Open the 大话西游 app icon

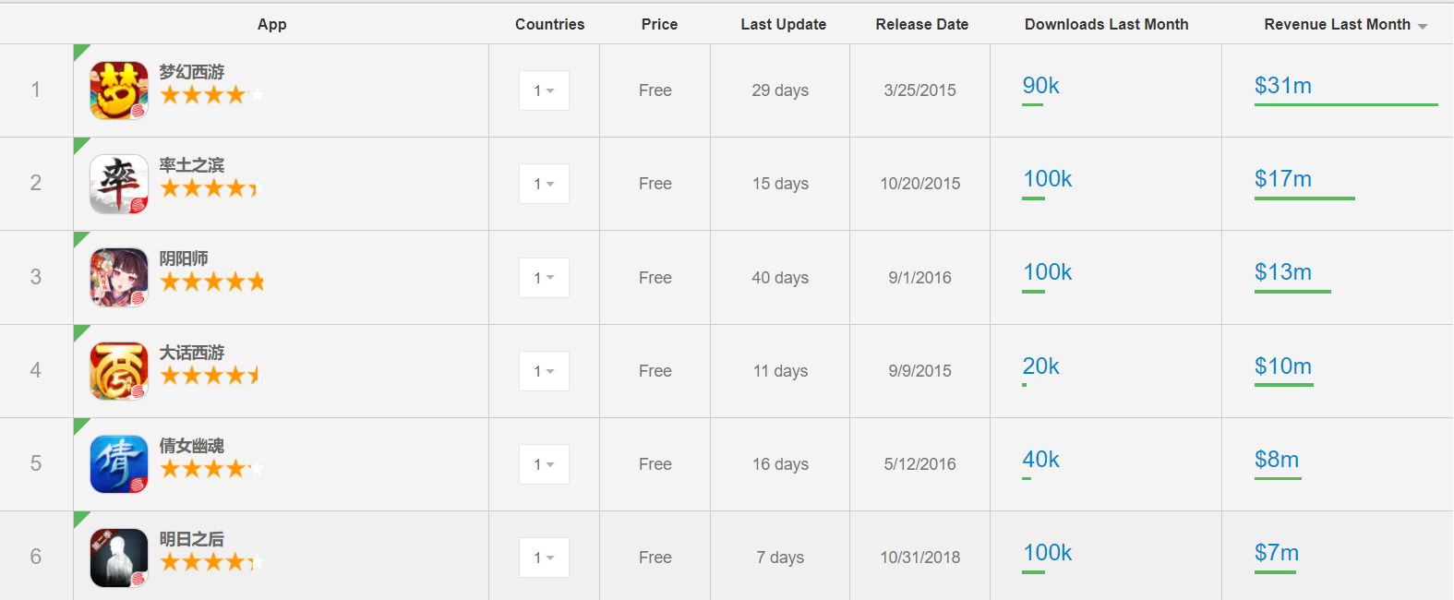pyautogui.click(x=119, y=371)
